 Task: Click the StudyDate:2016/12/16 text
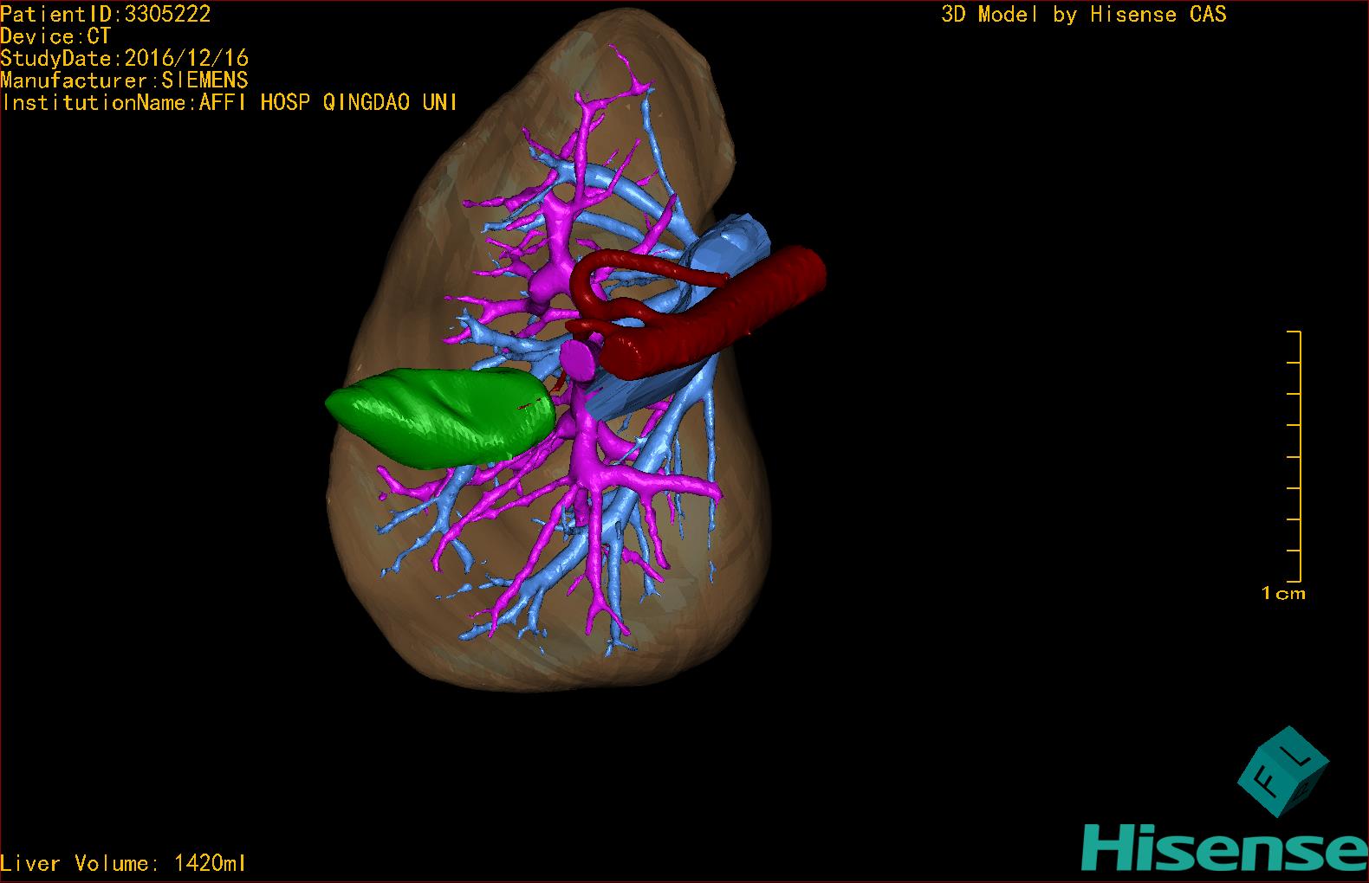[x=125, y=59]
